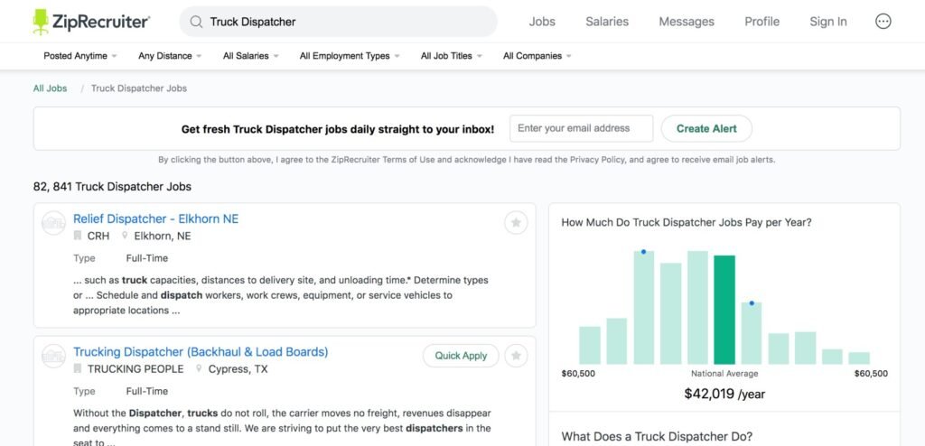Expand the Any Distance filter

pos(170,56)
